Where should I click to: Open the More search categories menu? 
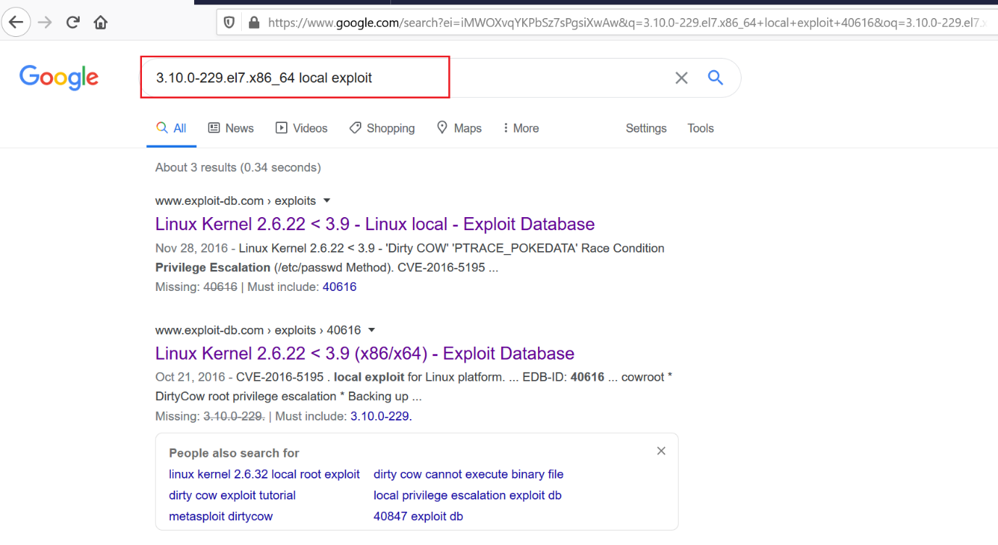(521, 128)
